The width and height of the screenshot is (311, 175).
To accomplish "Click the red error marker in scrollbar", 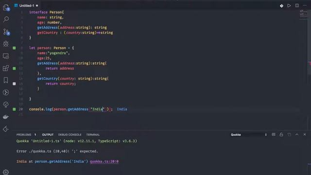I will pos(310,64).
